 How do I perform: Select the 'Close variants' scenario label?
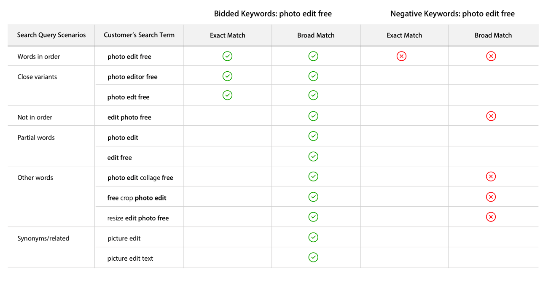click(37, 77)
